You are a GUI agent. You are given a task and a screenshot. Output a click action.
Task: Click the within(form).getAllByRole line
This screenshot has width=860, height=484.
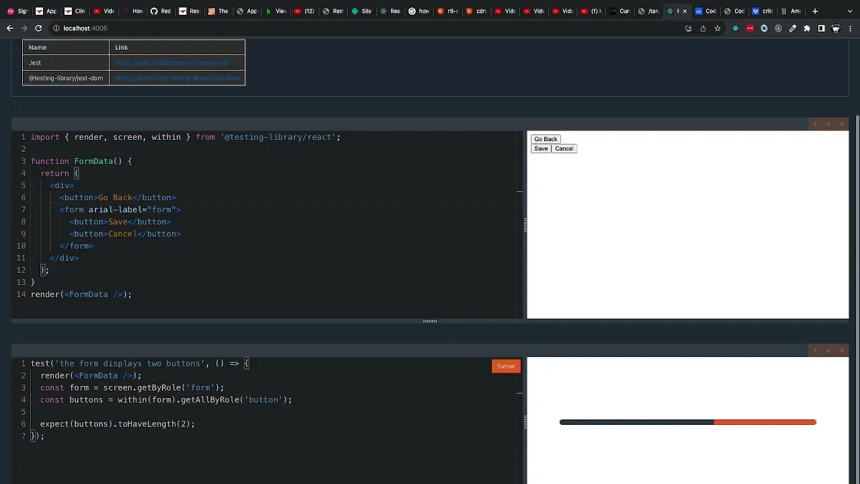pos(166,400)
